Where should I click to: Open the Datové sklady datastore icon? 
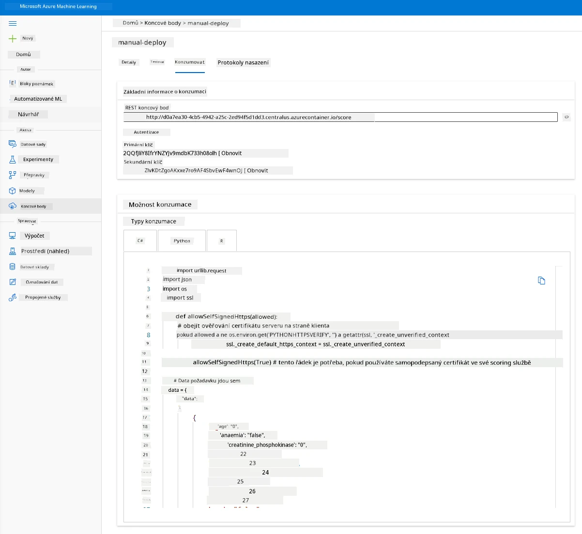[x=13, y=267]
